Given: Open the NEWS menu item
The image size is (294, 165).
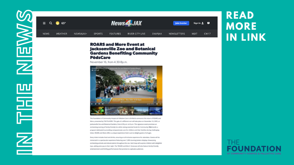Looking at the screenshot, I should point(46,33).
